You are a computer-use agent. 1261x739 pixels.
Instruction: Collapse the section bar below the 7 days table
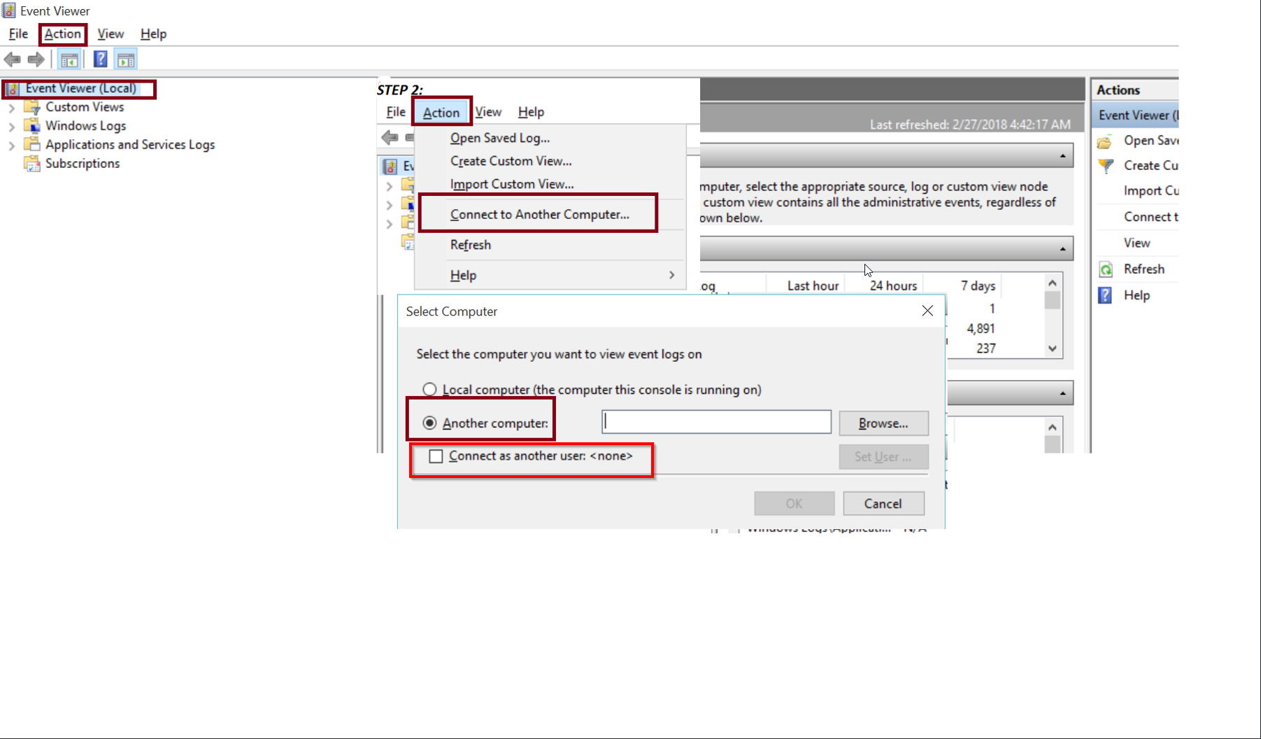point(1062,393)
